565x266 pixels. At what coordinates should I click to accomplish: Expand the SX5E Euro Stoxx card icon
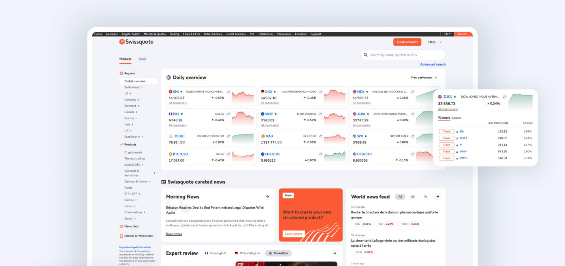(320, 114)
